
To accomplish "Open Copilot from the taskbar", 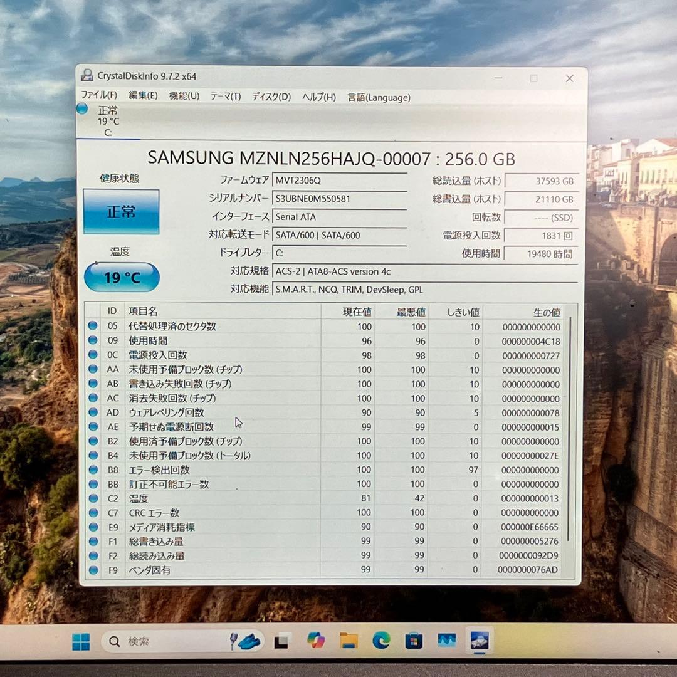I will (x=317, y=641).
